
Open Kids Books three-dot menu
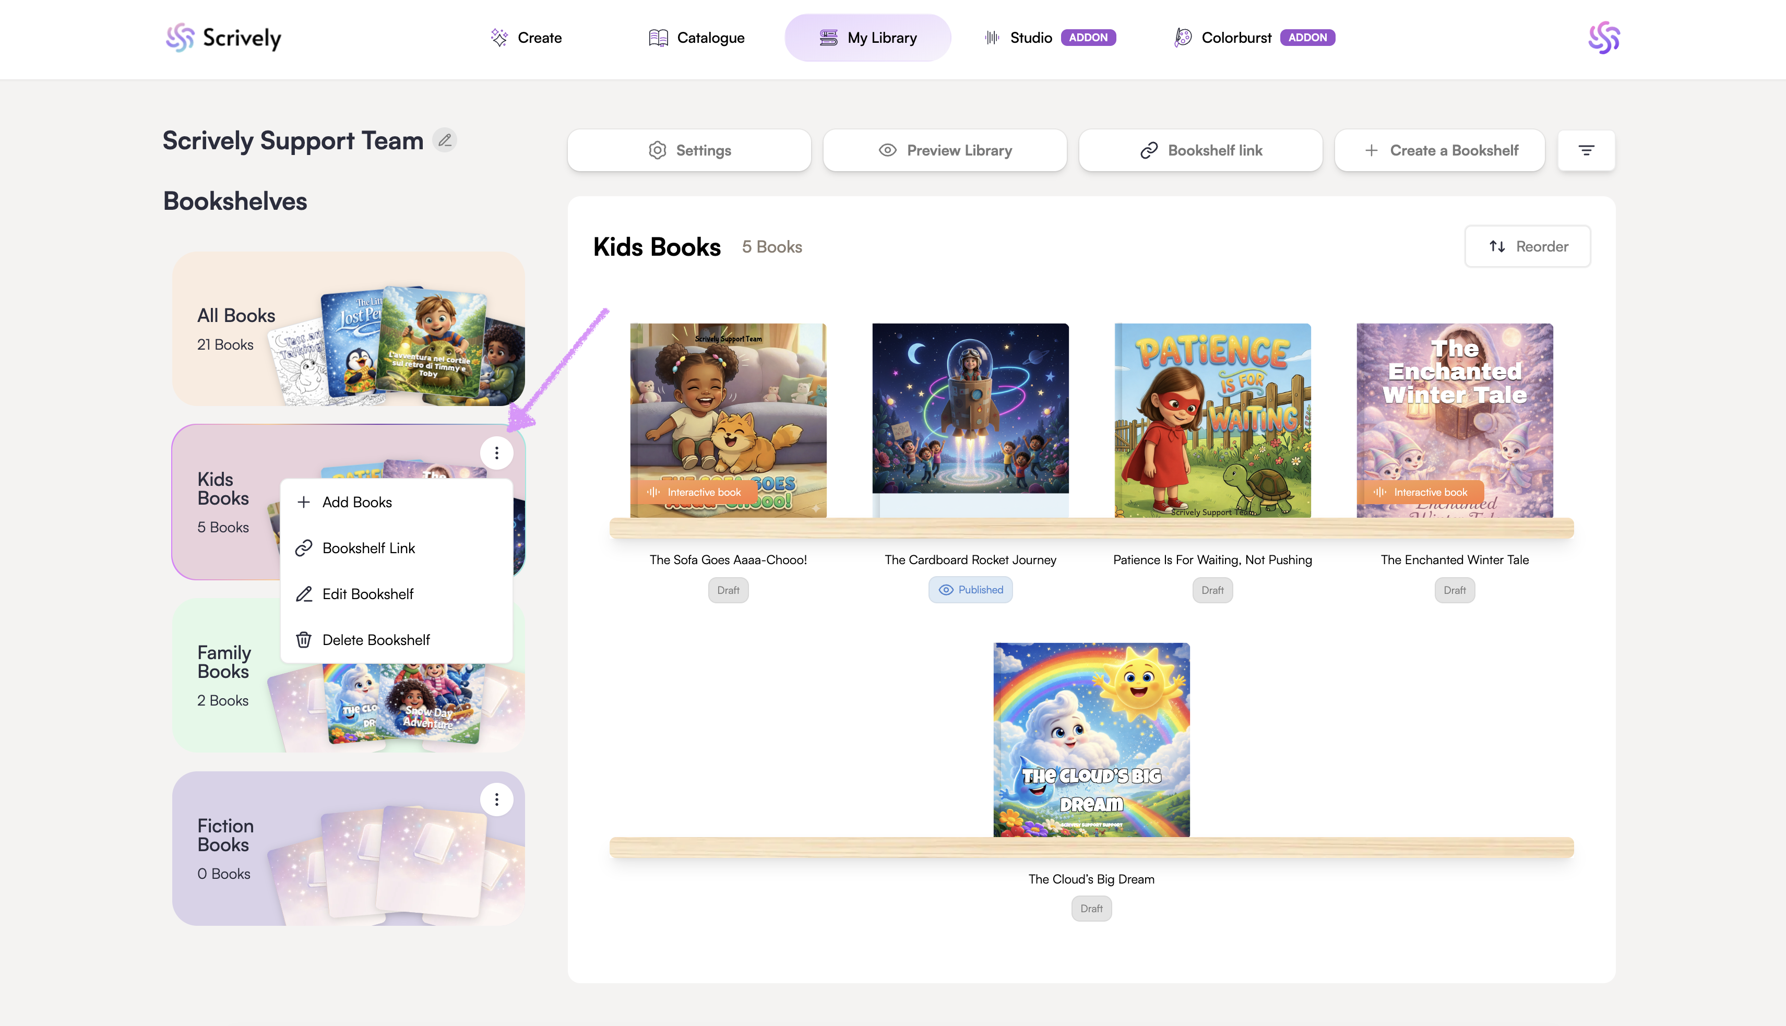pyautogui.click(x=497, y=453)
